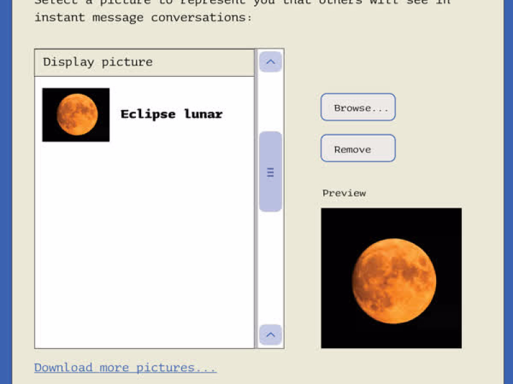The height and width of the screenshot is (384, 513).
Task: Click the bold Eclipse lunar label
Action: [x=171, y=115]
